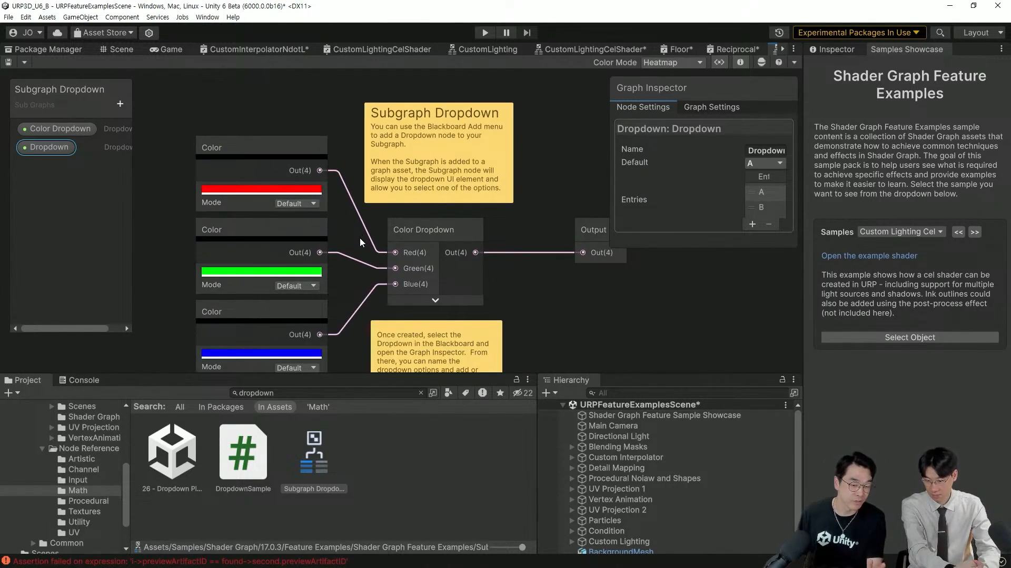The image size is (1011, 568).
Task: Switch to the Graph Settings tab
Action: pos(711,107)
